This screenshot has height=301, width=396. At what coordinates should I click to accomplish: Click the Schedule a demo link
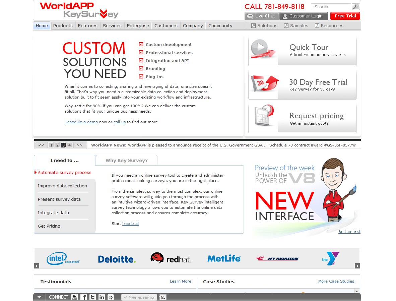[81, 122]
